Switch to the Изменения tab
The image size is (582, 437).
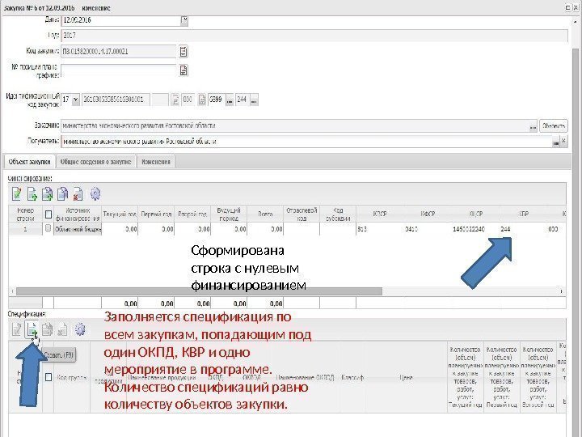coord(156,162)
